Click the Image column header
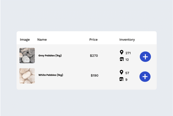 [x=25, y=39]
